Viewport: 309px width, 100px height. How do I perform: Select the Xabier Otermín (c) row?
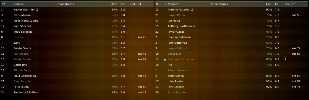pyautogui.click(x=77, y=9)
